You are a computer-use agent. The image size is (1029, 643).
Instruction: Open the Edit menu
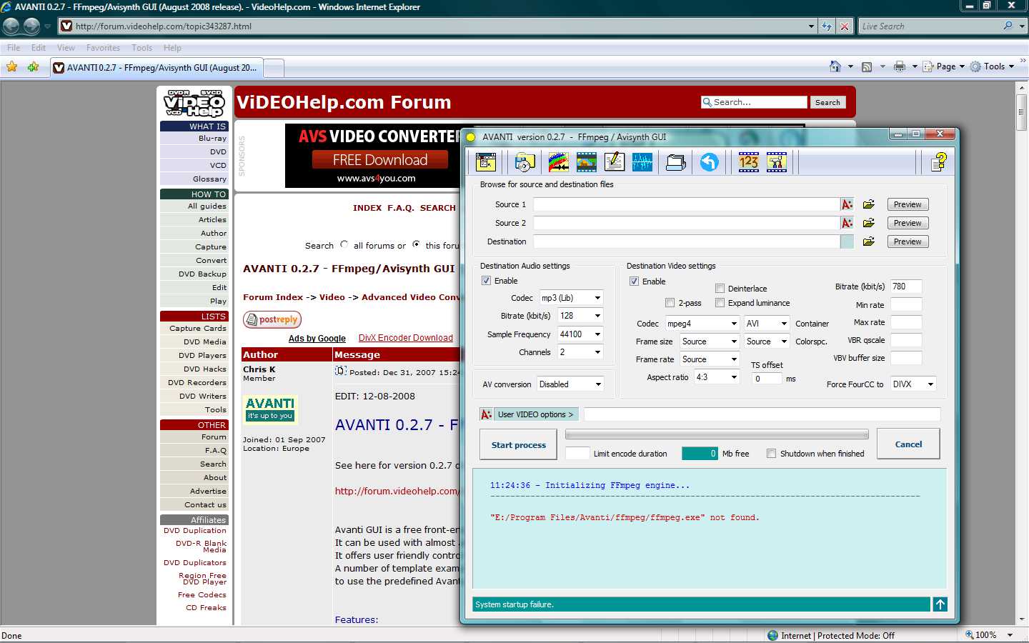(x=39, y=48)
